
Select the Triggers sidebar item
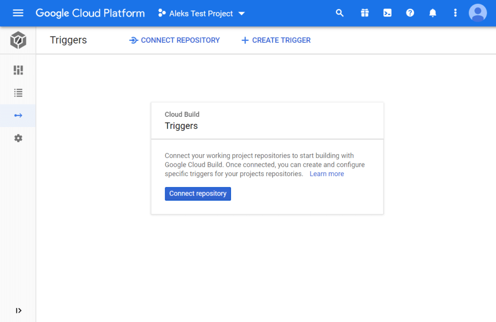point(18,115)
